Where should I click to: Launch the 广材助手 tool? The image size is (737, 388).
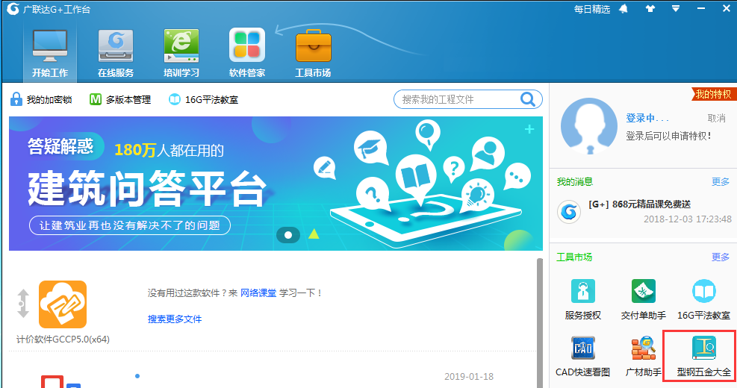point(644,357)
